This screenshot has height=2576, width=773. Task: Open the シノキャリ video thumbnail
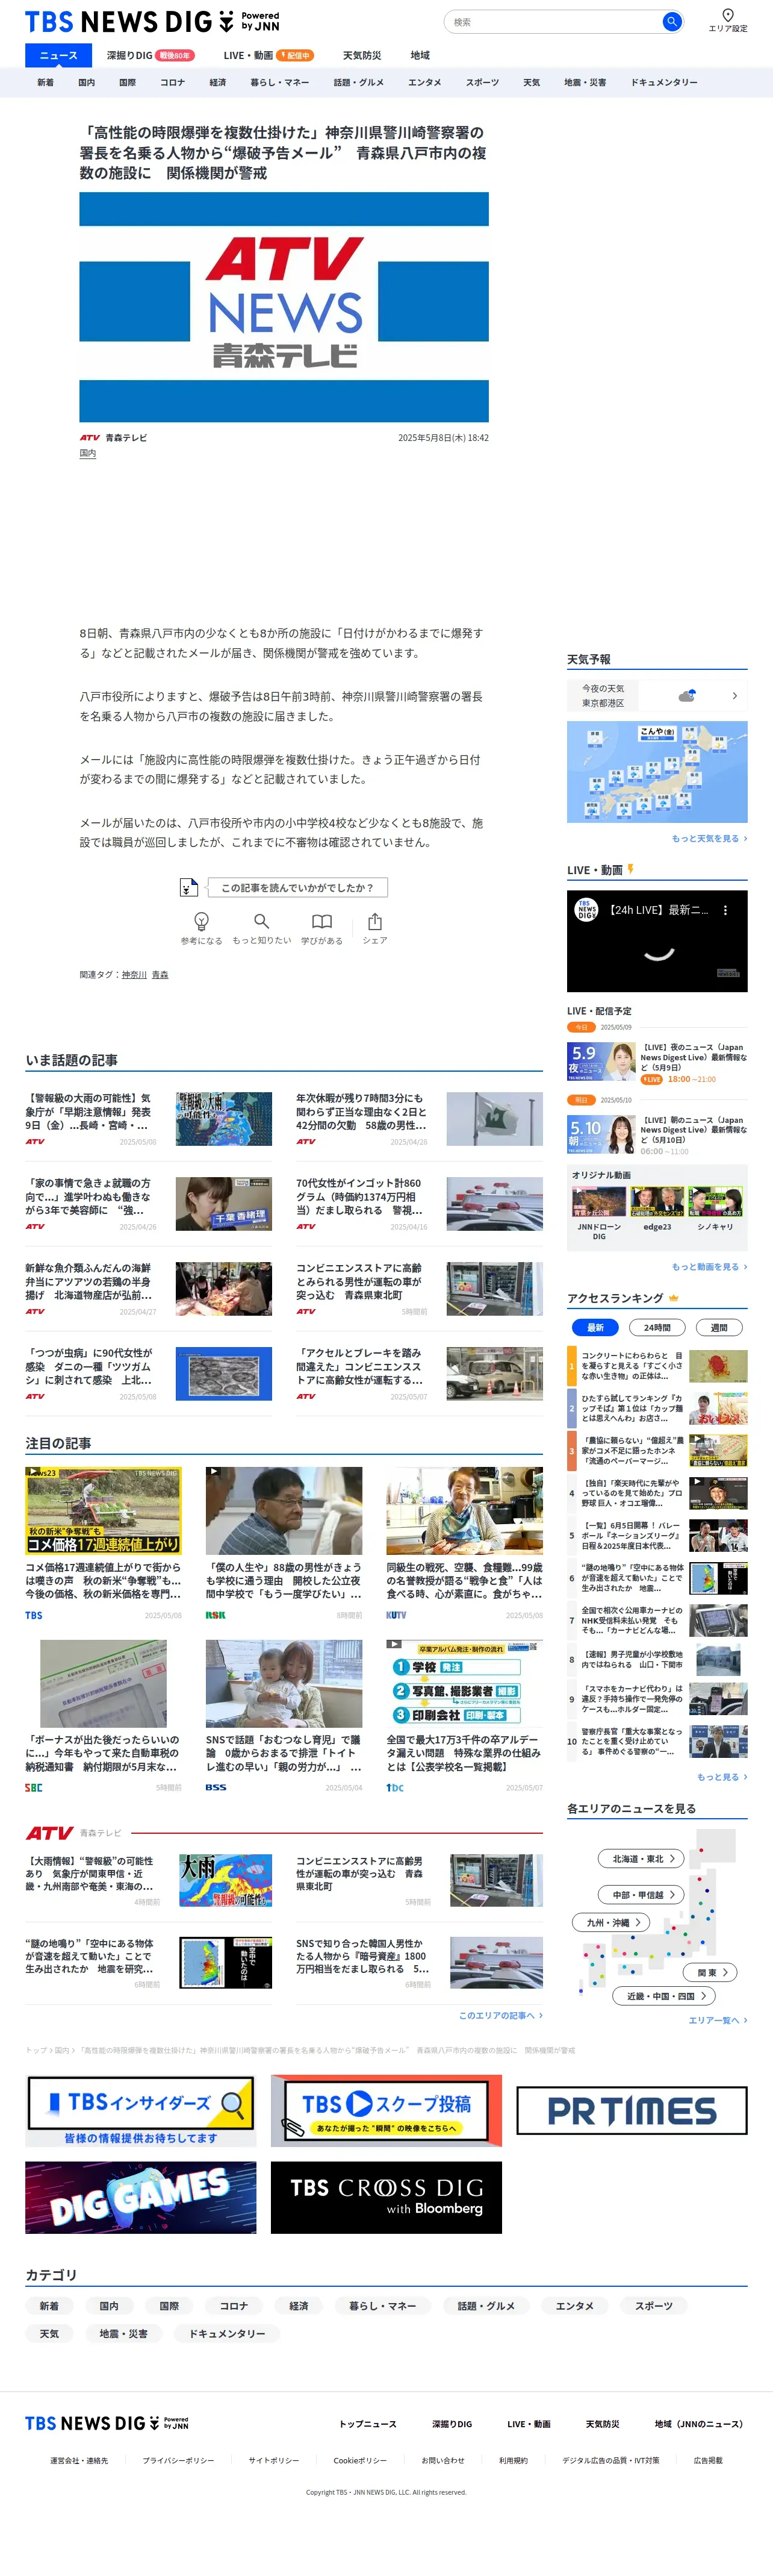pos(715,1201)
